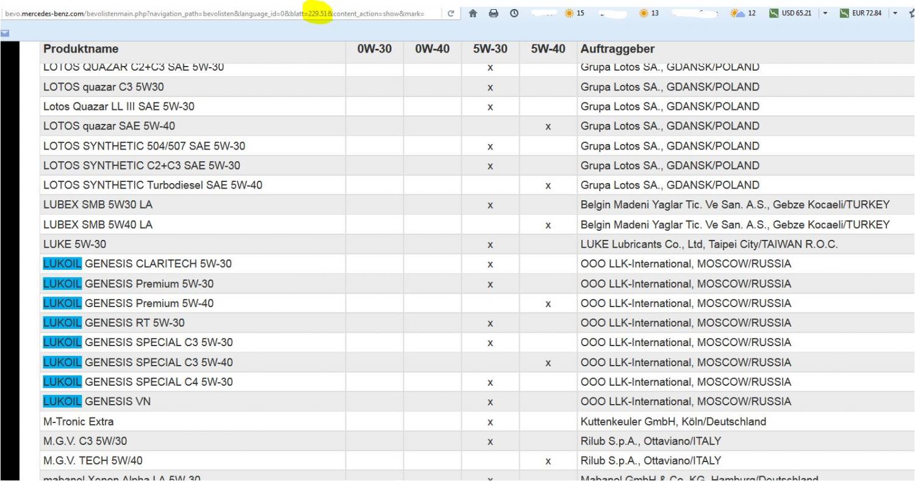Select LUKOIL GENESIS SPECIAL C3 5W-40 product

click(x=138, y=363)
